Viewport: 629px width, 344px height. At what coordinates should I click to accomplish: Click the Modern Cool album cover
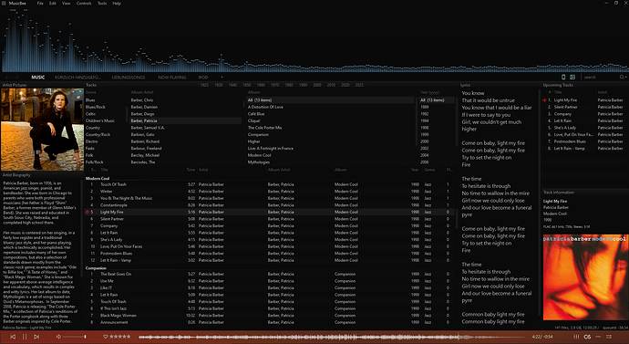(x=585, y=277)
